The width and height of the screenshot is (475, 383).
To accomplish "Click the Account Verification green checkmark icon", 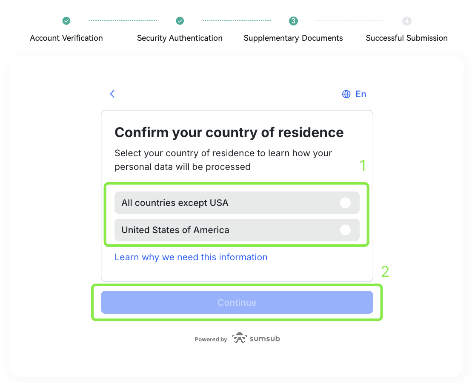I will [x=66, y=21].
